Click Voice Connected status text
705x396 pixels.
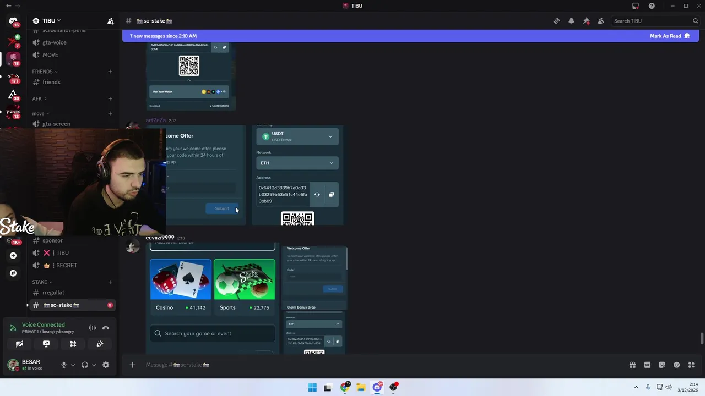pyautogui.click(x=44, y=325)
